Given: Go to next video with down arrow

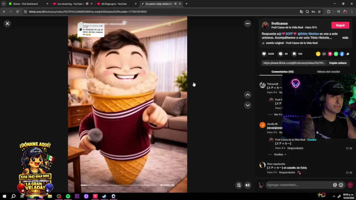Looking at the screenshot, I should 248,105.
